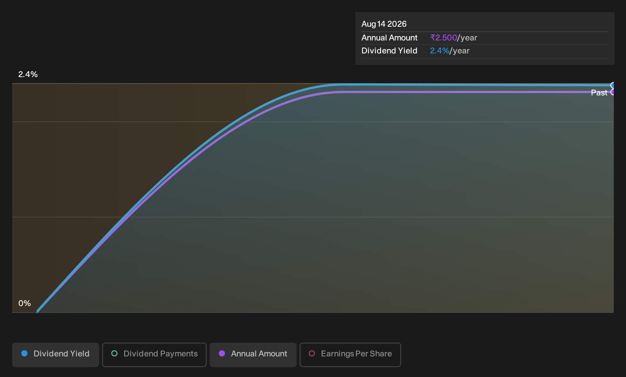Click the 'Aug 14 2026' tooltip date
This screenshot has width=626, height=377.
pos(384,24)
